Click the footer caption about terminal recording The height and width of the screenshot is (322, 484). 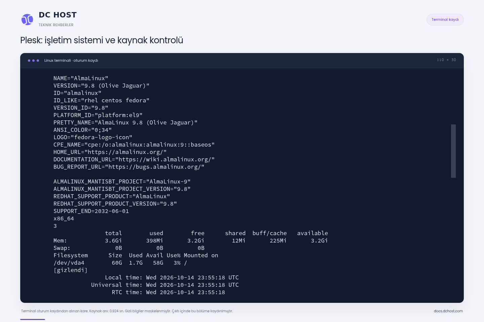tap(127, 311)
